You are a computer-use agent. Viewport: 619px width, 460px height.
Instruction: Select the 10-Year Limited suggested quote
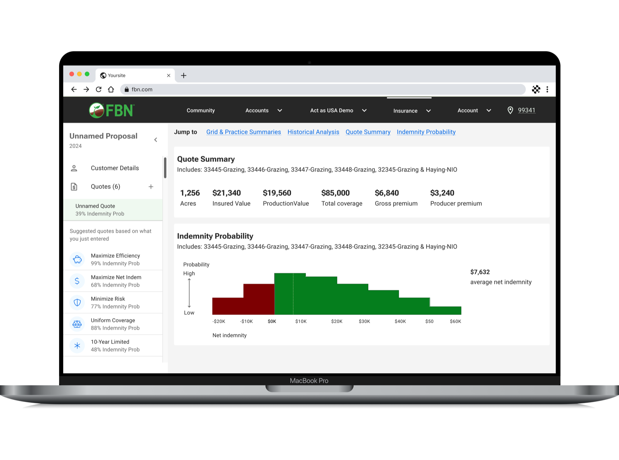pyautogui.click(x=113, y=345)
